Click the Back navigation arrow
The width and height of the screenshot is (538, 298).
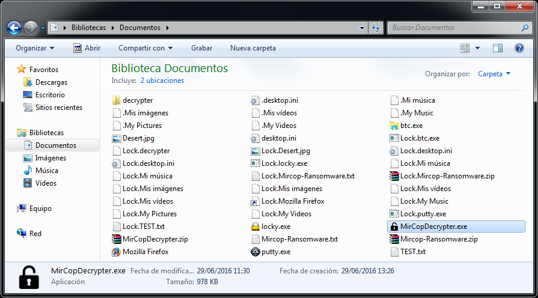[14, 28]
